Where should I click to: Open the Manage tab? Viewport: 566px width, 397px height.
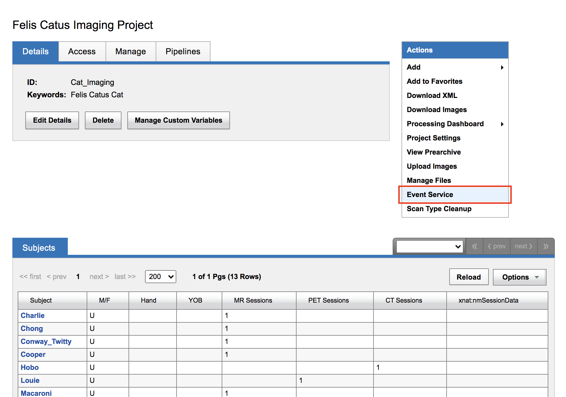(131, 52)
